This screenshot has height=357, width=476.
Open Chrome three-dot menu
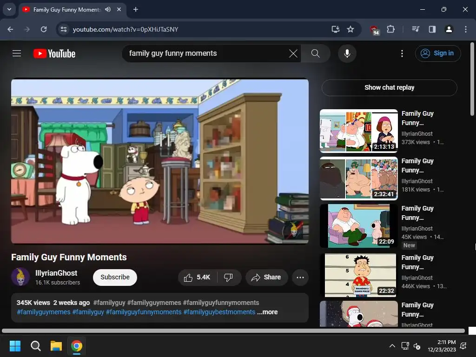tap(466, 29)
